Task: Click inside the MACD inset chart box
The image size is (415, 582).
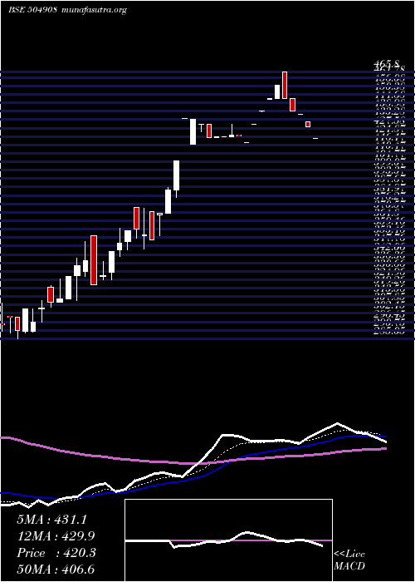Action: point(228,540)
